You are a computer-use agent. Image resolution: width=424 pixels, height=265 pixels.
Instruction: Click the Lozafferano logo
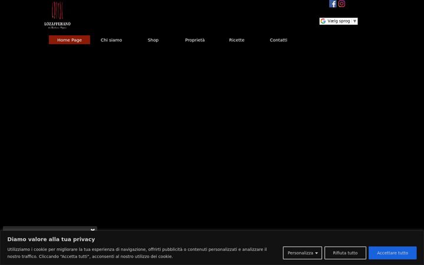[x=57, y=15]
